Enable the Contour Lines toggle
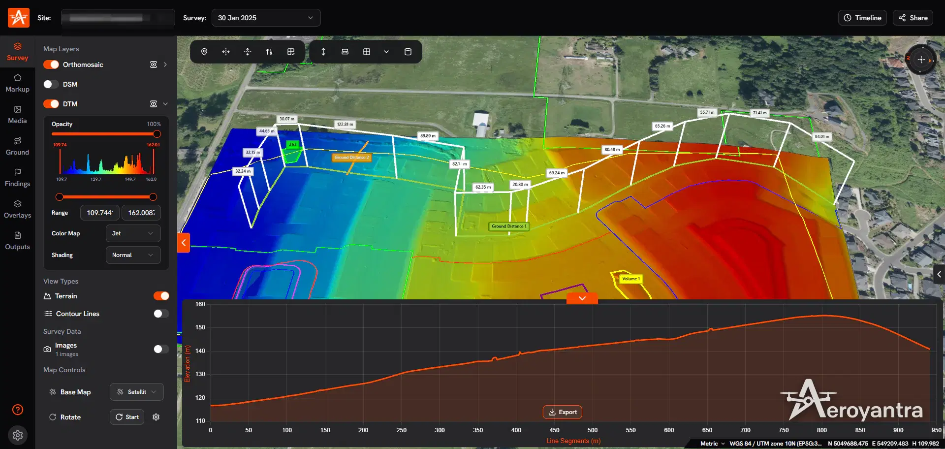 (161, 314)
